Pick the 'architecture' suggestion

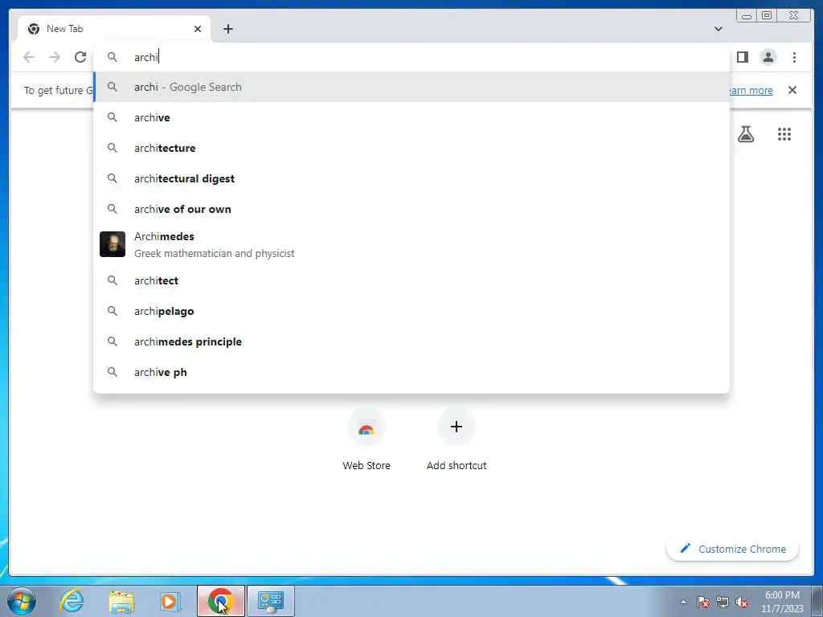pyautogui.click(x=411, y=148)
